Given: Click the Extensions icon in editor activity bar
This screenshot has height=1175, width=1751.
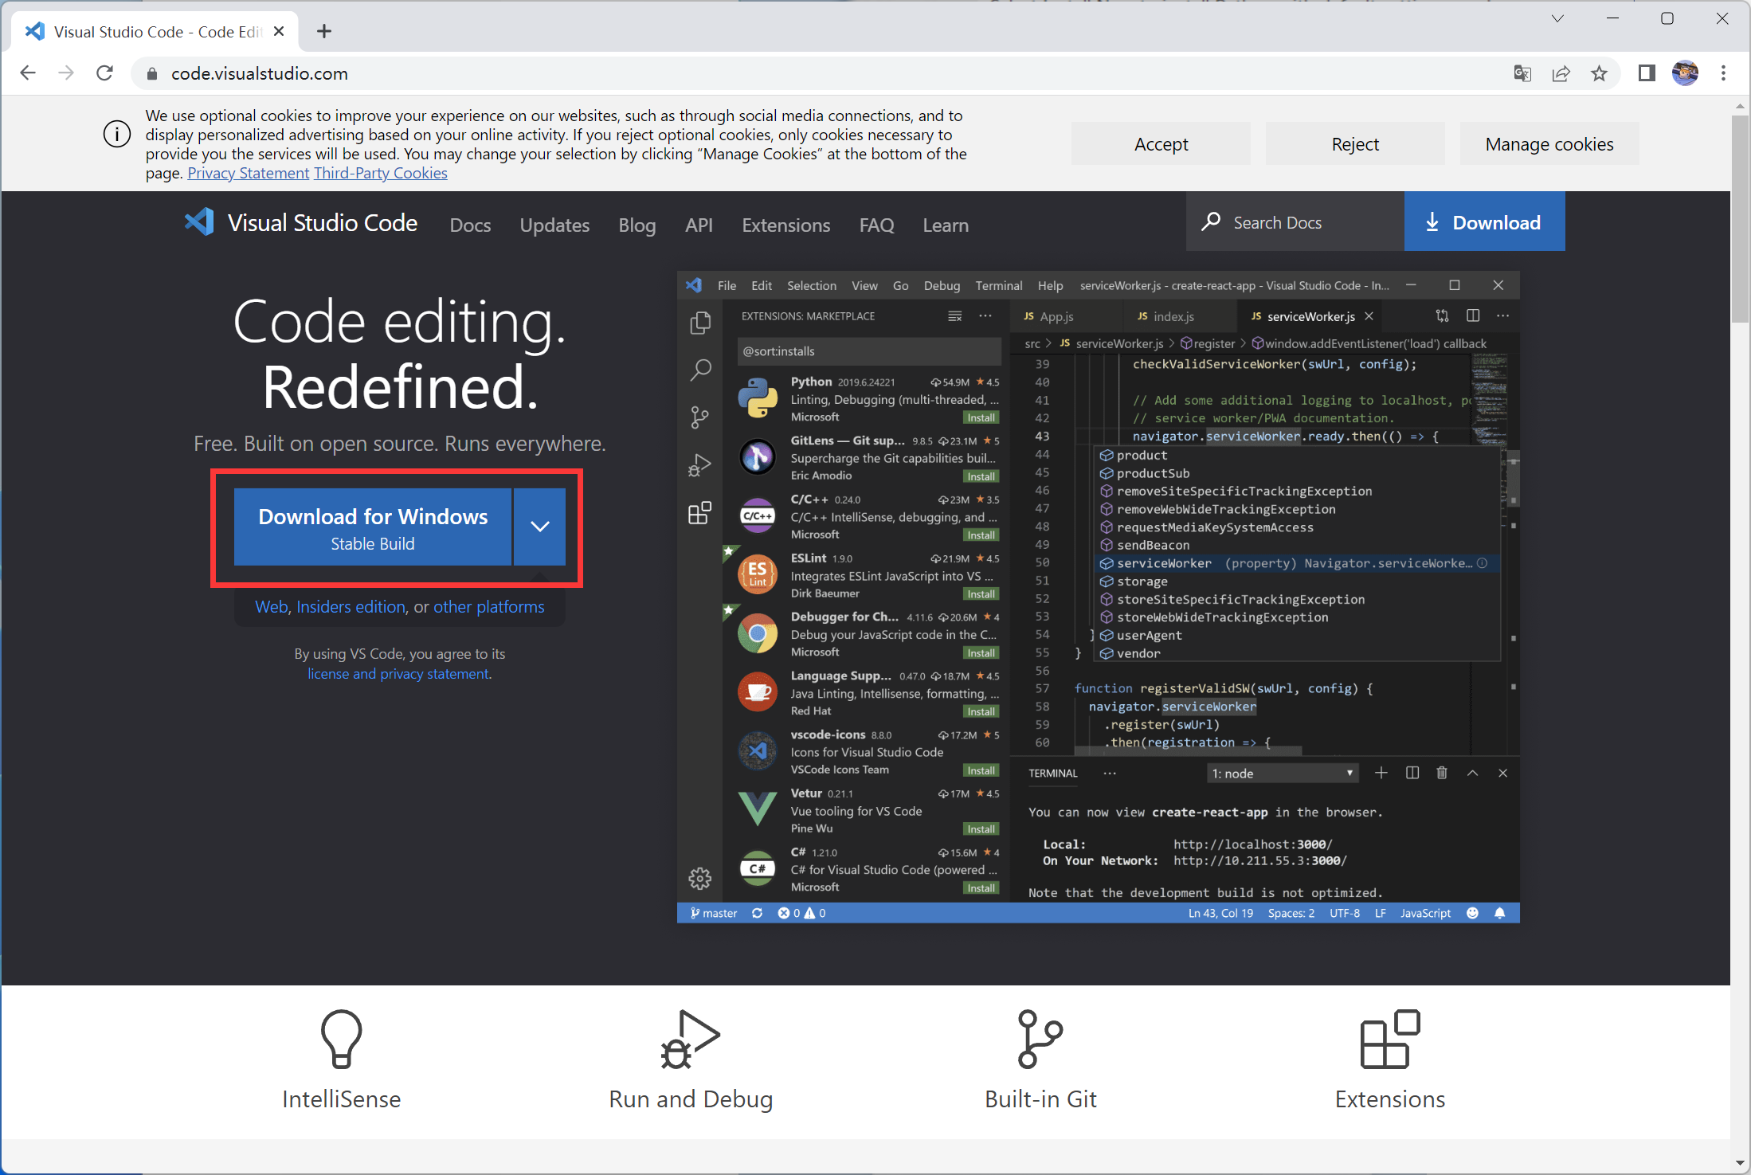Looking at the screenshot, I should [x=699, y=513].
